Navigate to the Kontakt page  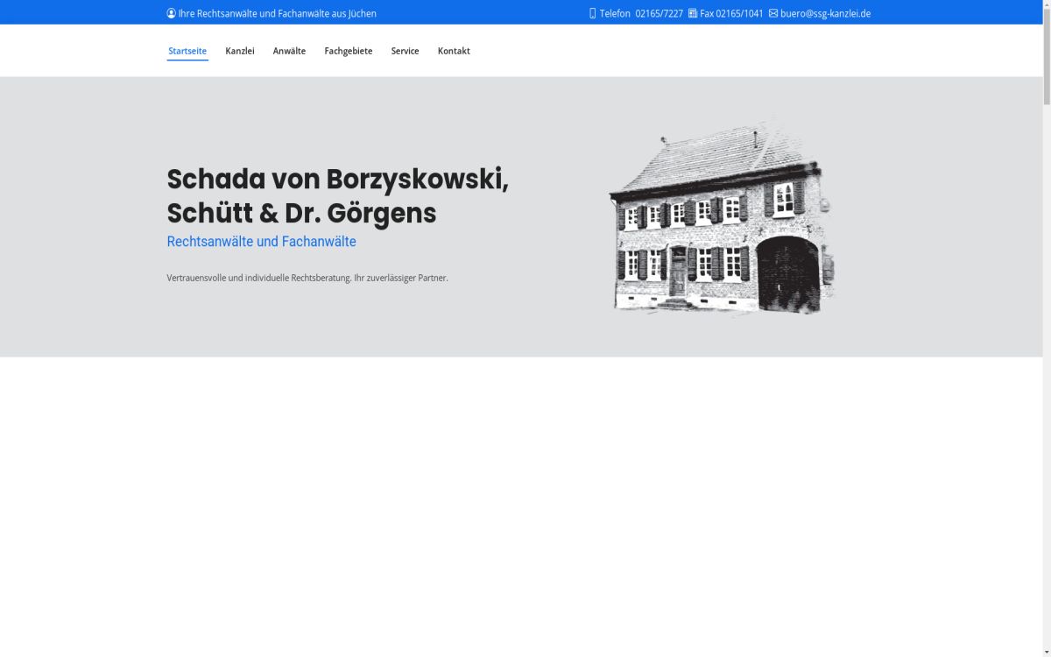[x=454, y=51]
